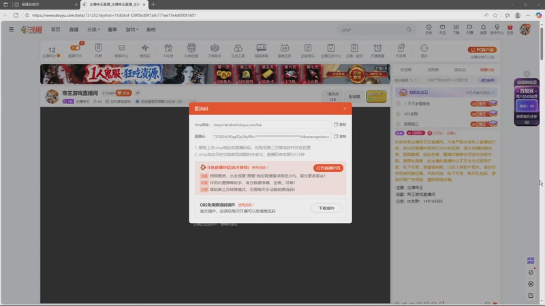Close the 推流码 dialog
545x306 pixels.
point(345,109)
